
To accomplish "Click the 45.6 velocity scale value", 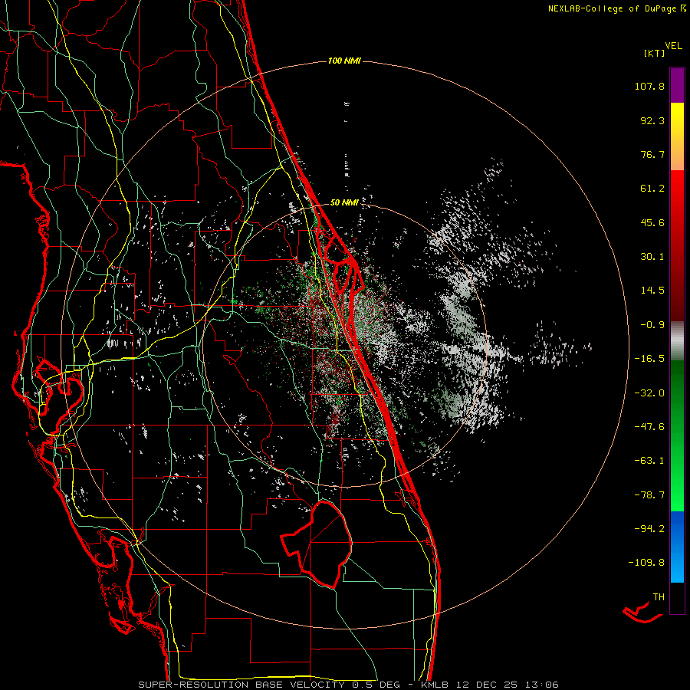I will [x=652, y=222].
